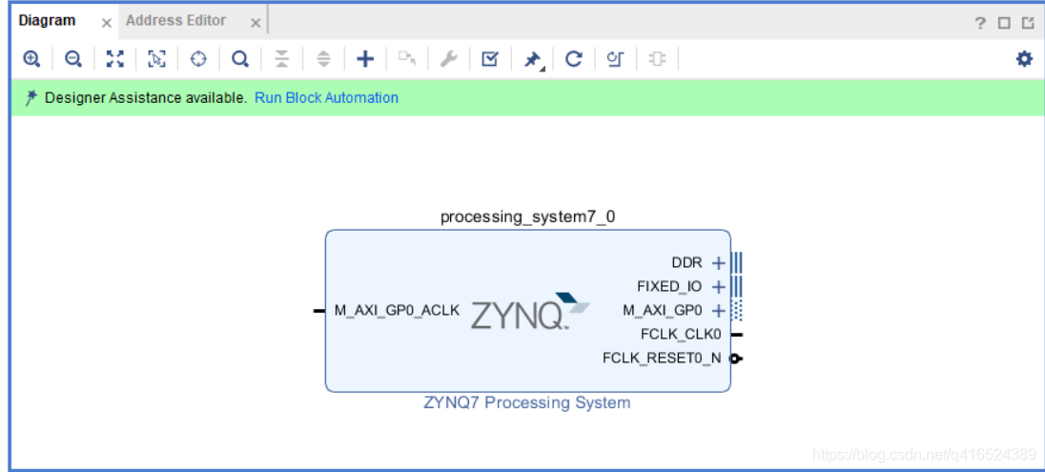Select the FCLK_RESET0_N output pin
This screenshot has width=1045, height=472.
tap(736, 359)
